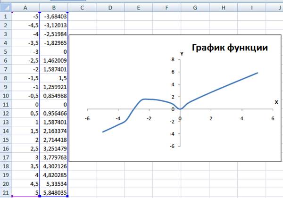Click the X axis title
Screen dimensions: 283x198
[x=276, y=102]
